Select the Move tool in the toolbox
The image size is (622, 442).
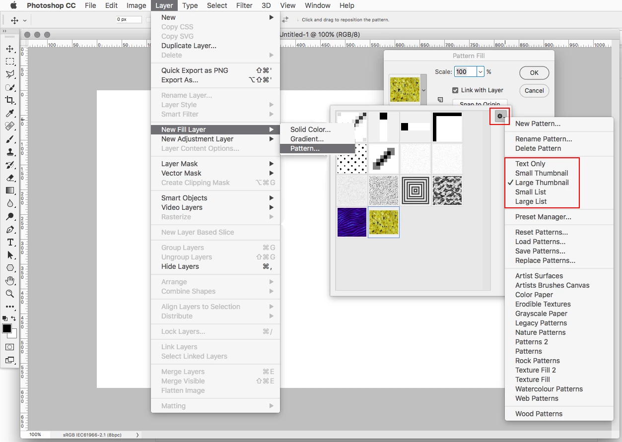(10, 49)
